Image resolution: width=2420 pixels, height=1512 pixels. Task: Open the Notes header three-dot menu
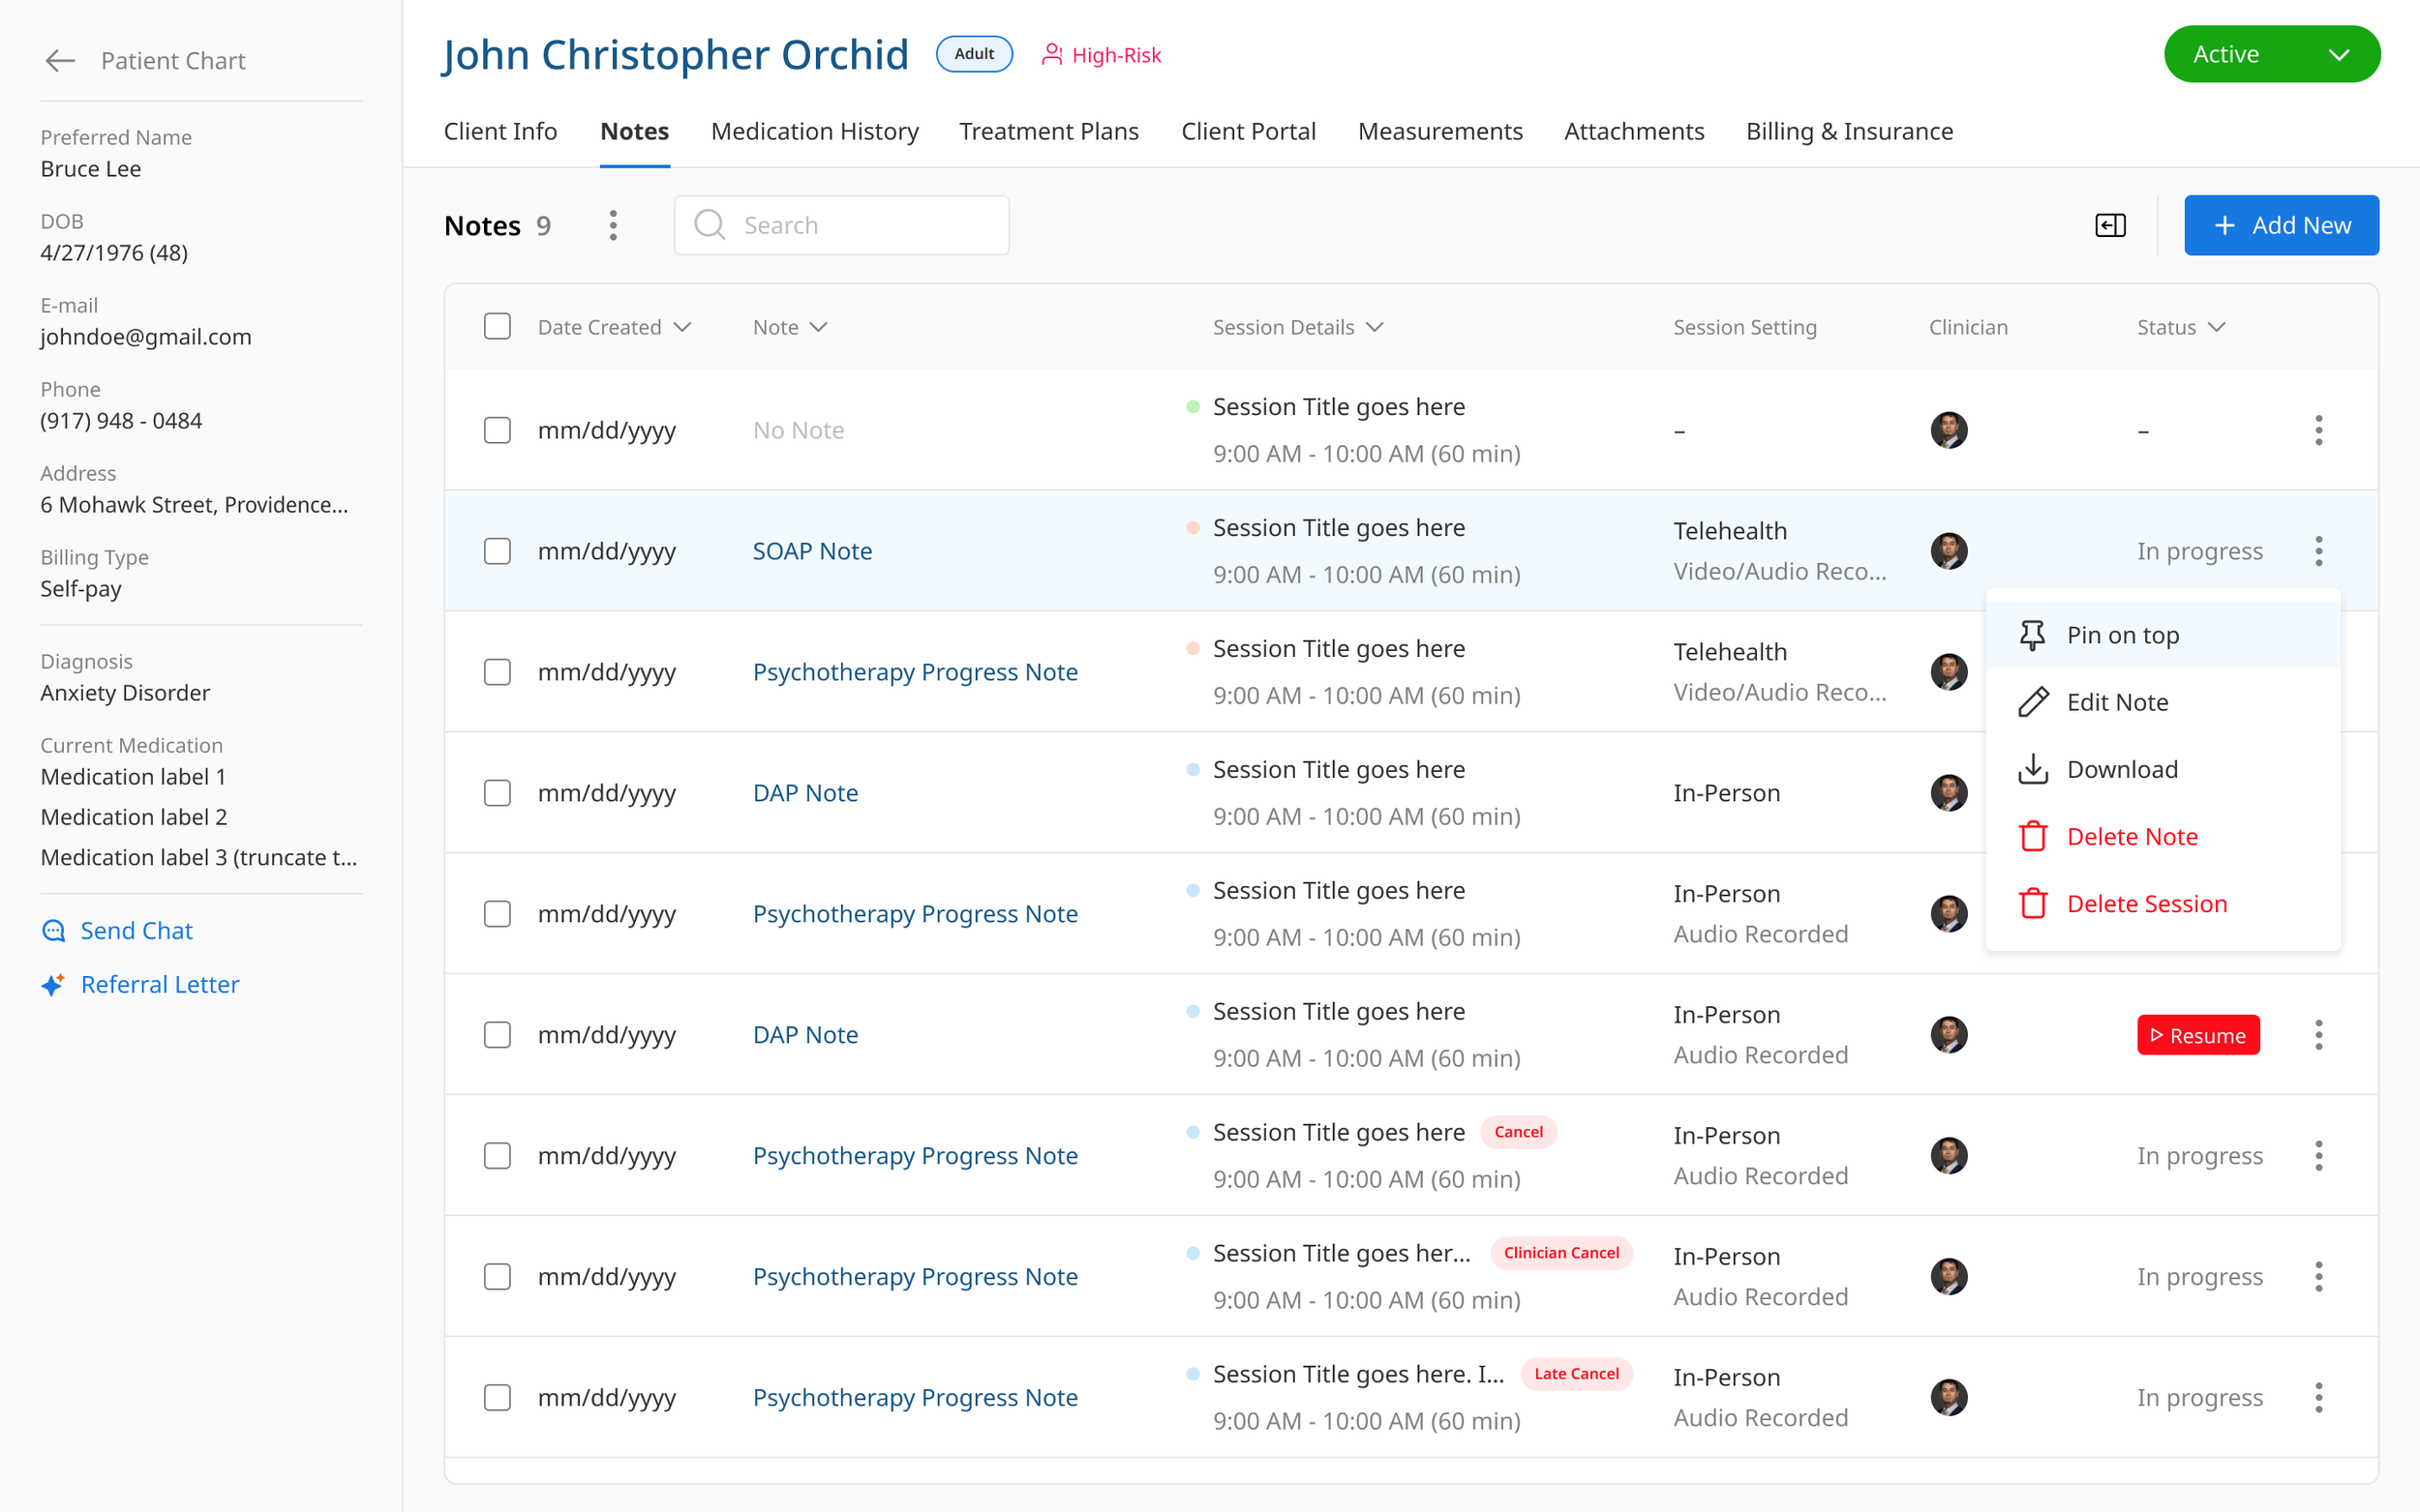tap(614, 225)
